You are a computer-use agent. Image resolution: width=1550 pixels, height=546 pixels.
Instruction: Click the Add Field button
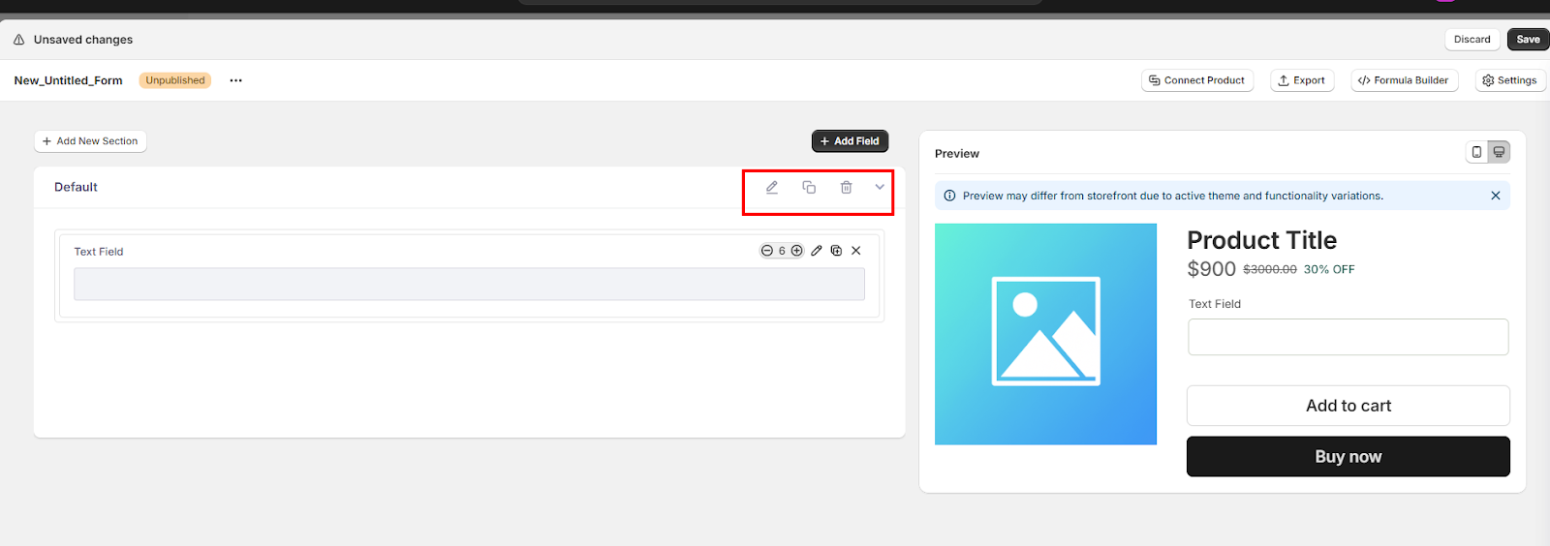(850, 141)
